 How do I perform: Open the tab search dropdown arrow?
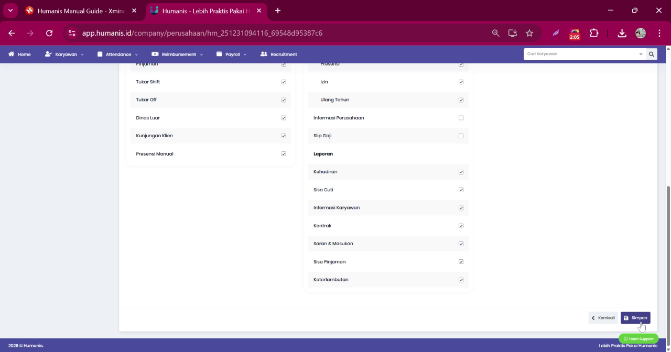click(x=10, y=10)
